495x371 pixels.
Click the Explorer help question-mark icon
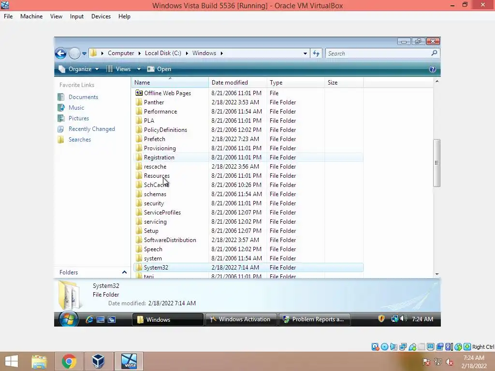(433, 69)
